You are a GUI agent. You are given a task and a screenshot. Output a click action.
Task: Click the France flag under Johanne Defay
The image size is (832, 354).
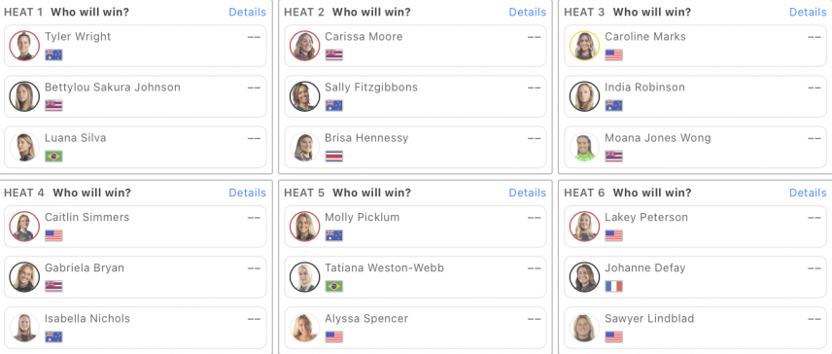tap(614, 286)
